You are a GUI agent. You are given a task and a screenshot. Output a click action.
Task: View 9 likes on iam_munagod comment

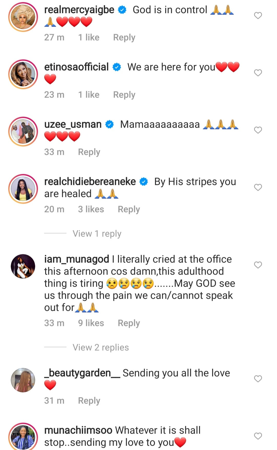coord(91,323)
